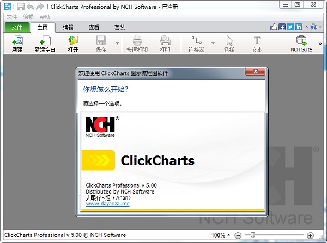Click the 保存 (Save) toolbar icon
The height and width of the screenshot is (243, 327).
pos(101,43)
